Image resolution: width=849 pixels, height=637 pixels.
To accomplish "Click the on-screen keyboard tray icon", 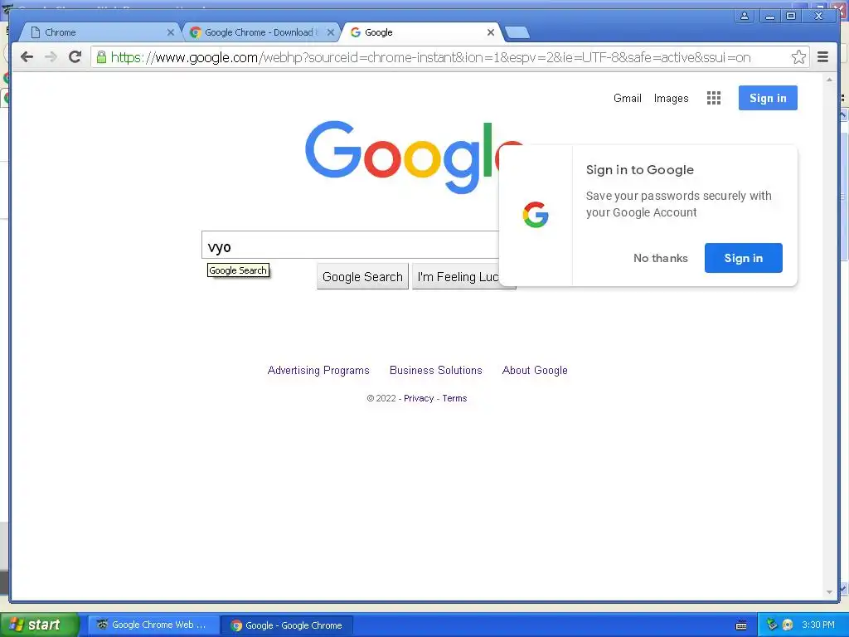I will tap(741, 625).
